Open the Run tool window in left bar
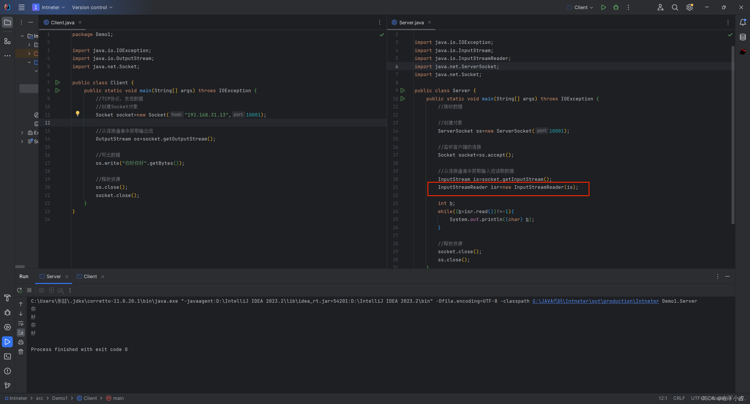This screenshot has height=404, width=750. pyautogui.click(x=7, y=342)
